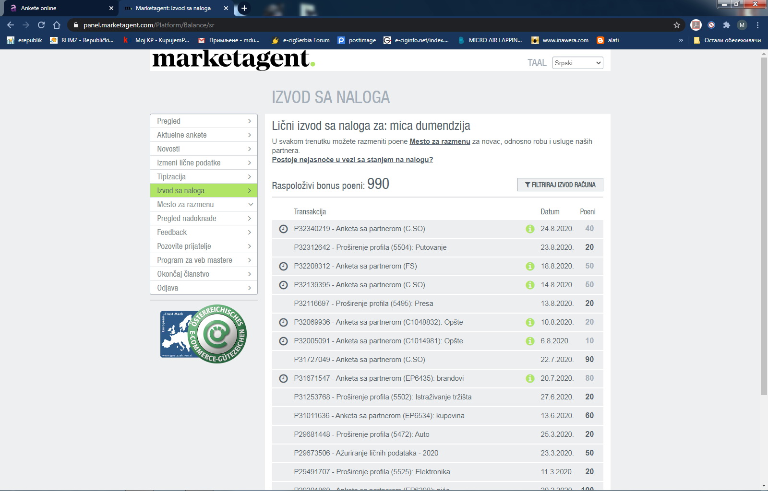Screen dimensions: 768x491
Task: Select Izvod sa naloga in sidebar
Action: pyautogui.click(x=204, y=190)
